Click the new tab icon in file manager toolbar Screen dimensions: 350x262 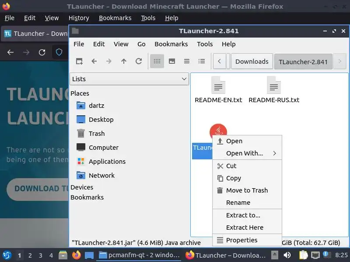79,61
